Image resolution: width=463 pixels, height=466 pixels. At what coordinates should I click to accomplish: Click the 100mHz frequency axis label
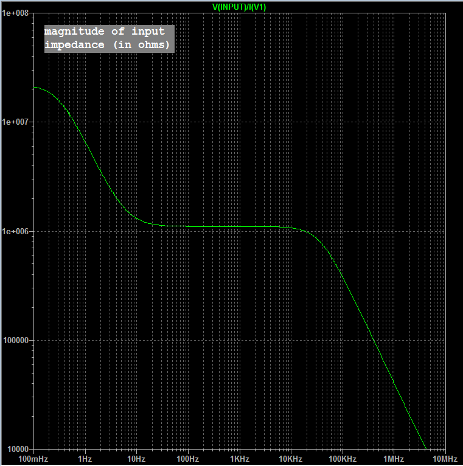[x=33, y=459]
